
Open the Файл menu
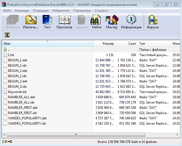7,11
